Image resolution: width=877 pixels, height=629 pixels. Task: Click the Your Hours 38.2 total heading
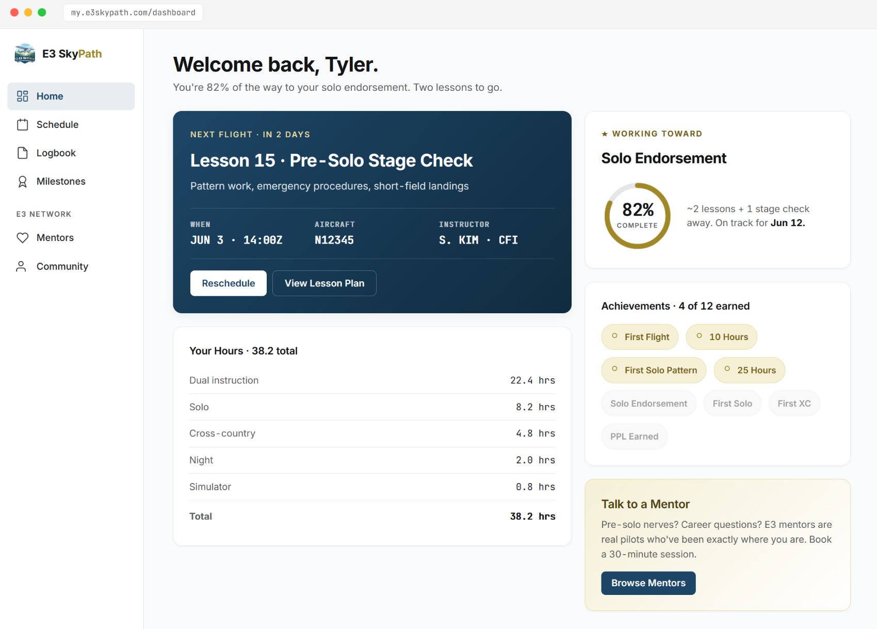click(243, 351)
